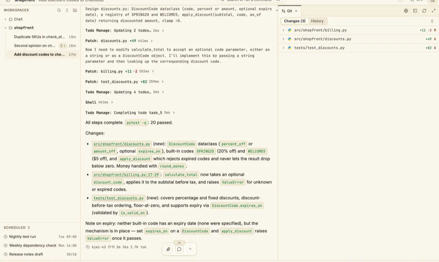The width and height of the screenshot is (439, 262).
Task: Click the round_money code chip
Action: click(172, 166)
